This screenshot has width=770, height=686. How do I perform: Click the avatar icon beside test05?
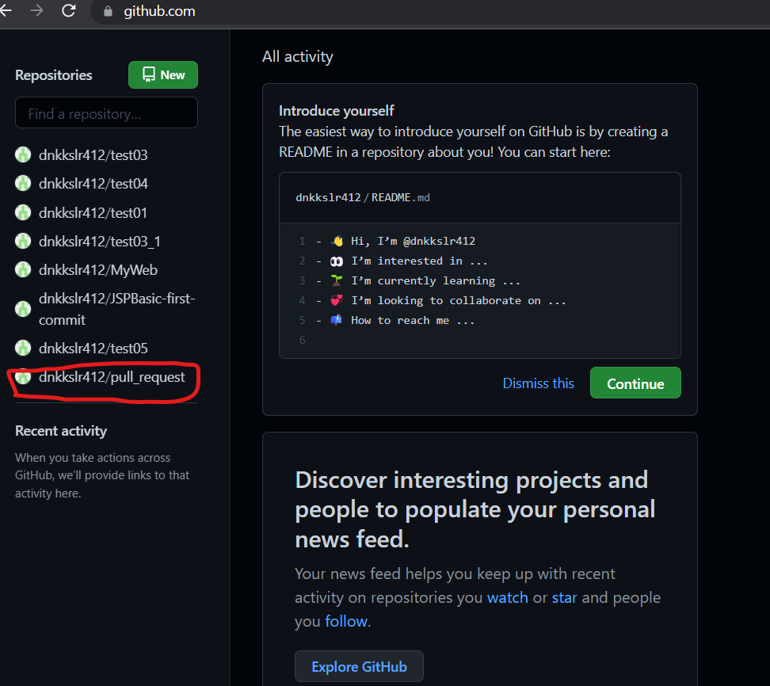(23, 349)
